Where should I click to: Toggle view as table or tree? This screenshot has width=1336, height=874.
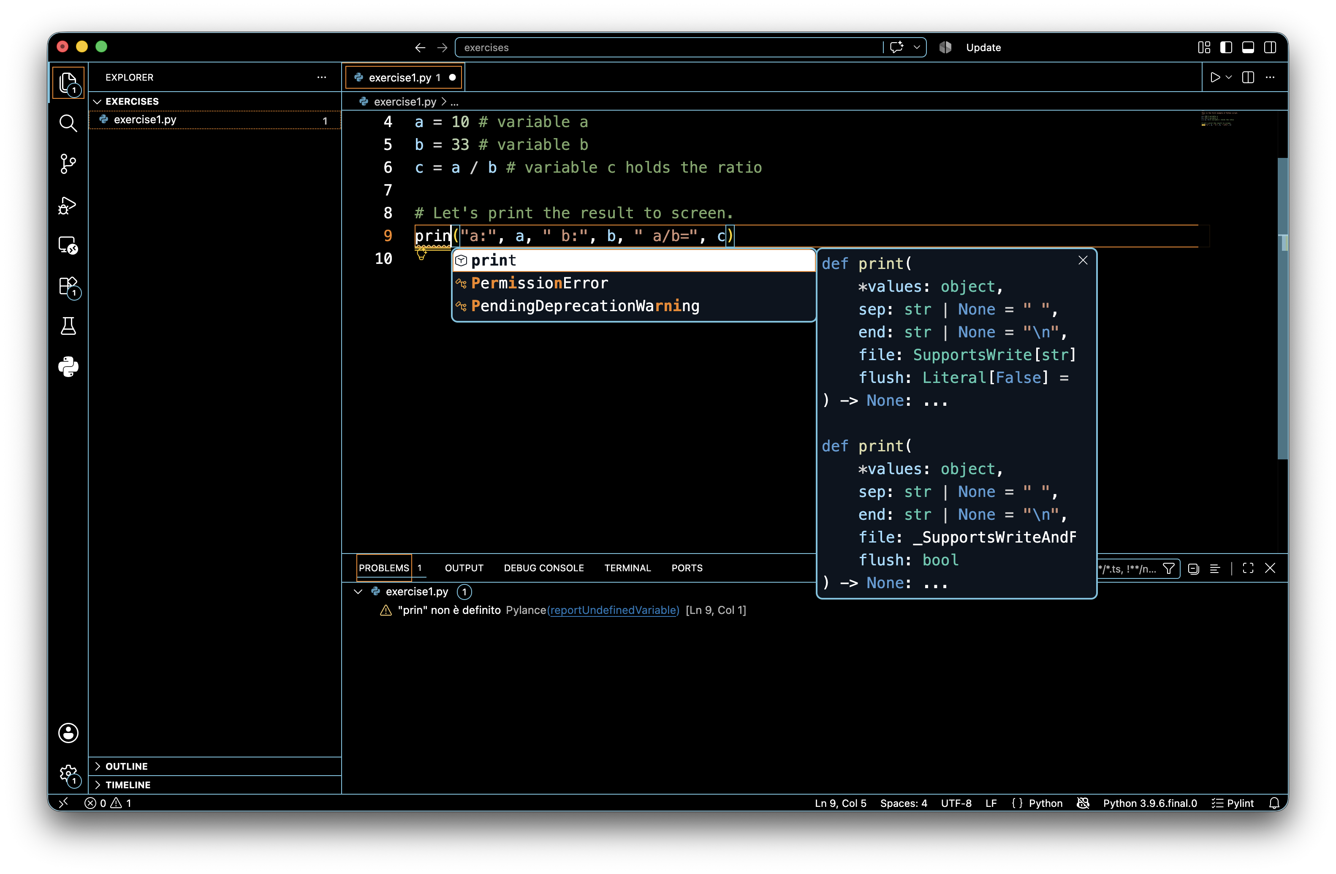1215,569
